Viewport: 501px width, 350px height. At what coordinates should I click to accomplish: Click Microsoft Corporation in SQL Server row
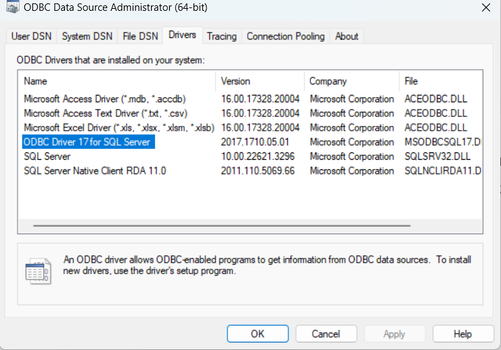click(x=352, y=156)
